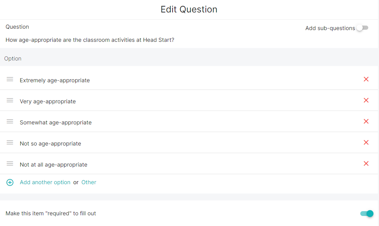
Task: Remove the 'Not so age-appropriate' option
Action: [x=366, y=143]
